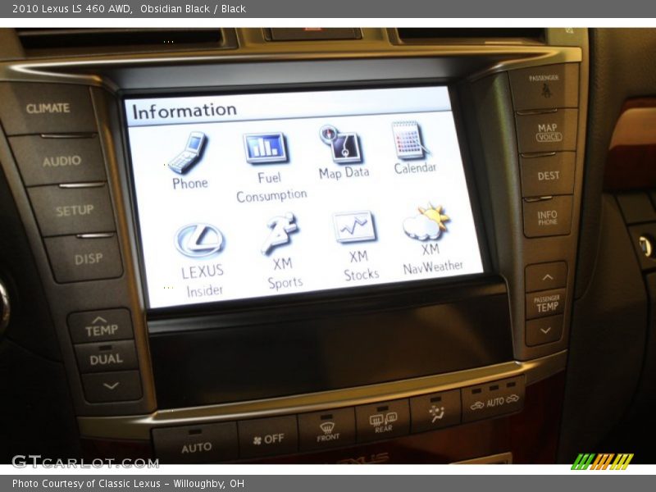This screenshot has width=656, height=492.
Task: Change airflow mode with seated-figure button
Action: [436, 412]
